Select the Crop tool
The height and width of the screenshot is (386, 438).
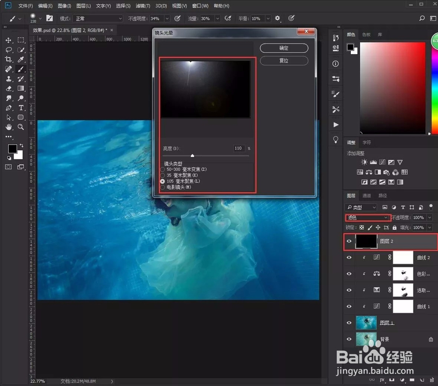click(x=9, y=59)
